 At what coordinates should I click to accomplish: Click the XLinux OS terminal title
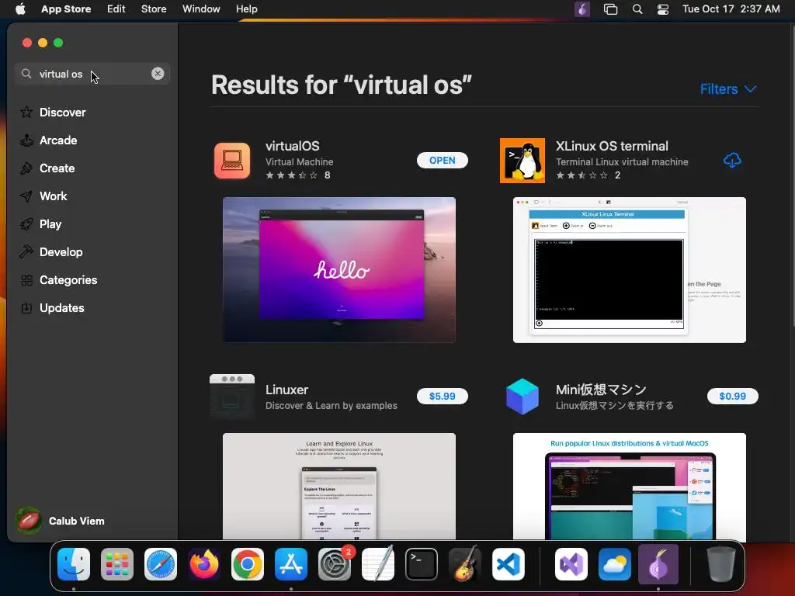click(612, 146)
